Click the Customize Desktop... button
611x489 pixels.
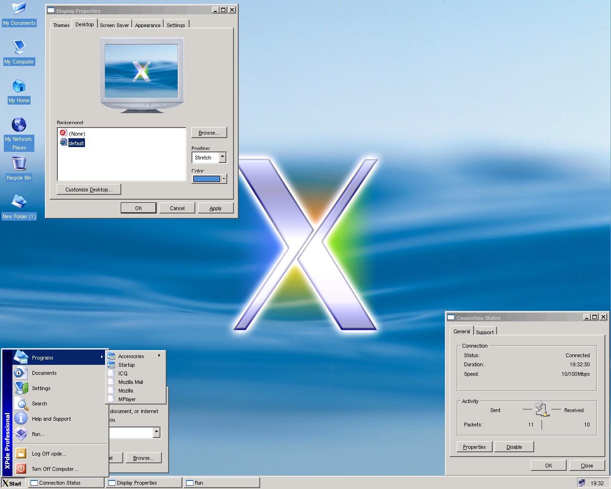pos(89,190)
